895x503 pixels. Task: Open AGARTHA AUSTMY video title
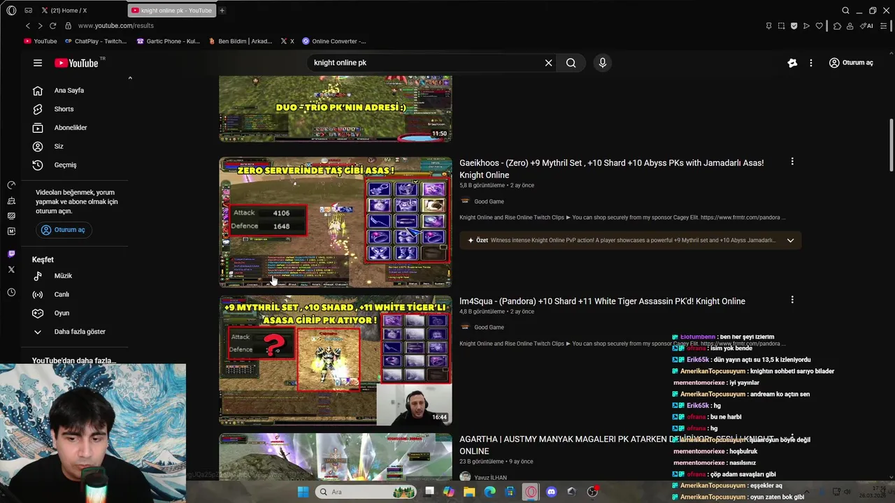(x=617, y=445)
